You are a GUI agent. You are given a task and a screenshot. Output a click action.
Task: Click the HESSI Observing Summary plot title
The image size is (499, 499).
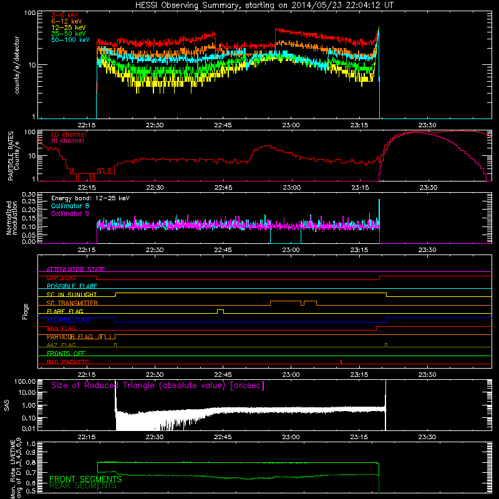point(264,6)
